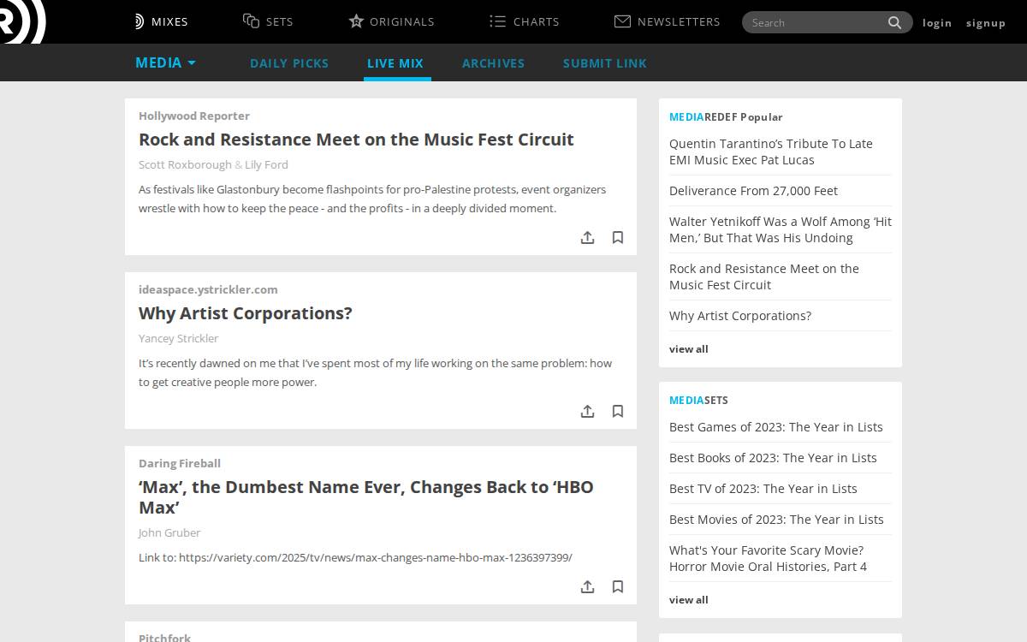Click the Charts list icon
The image size is (1027, 642).
pos(497,21)
